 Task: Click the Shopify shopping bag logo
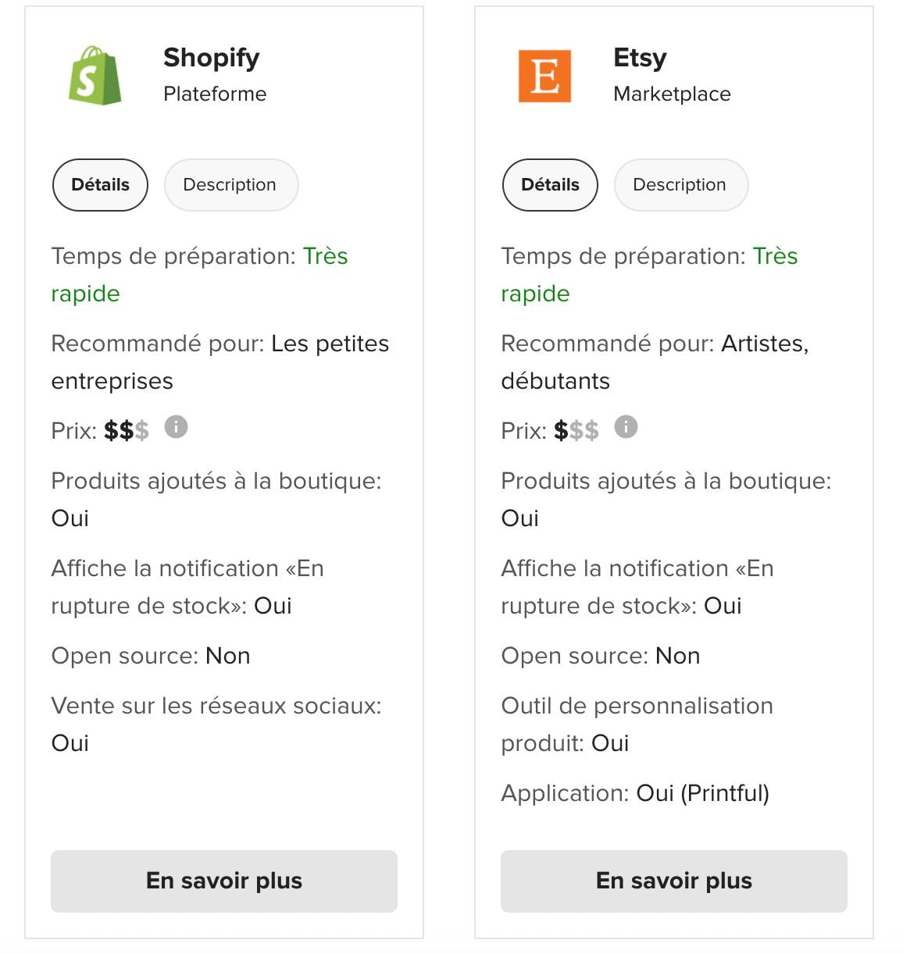[95, 76]
